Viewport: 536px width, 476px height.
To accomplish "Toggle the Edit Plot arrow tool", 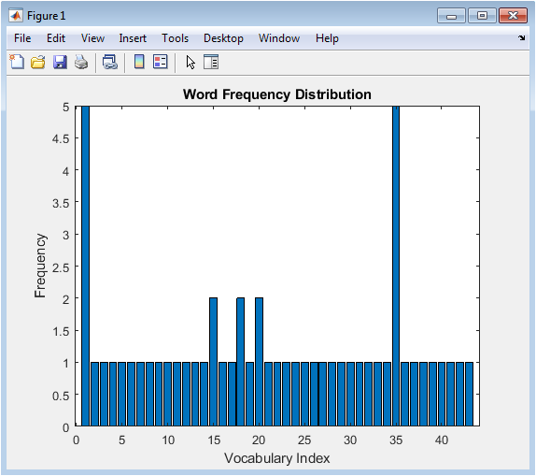I will pyautogui.click(x=190, y=63).
